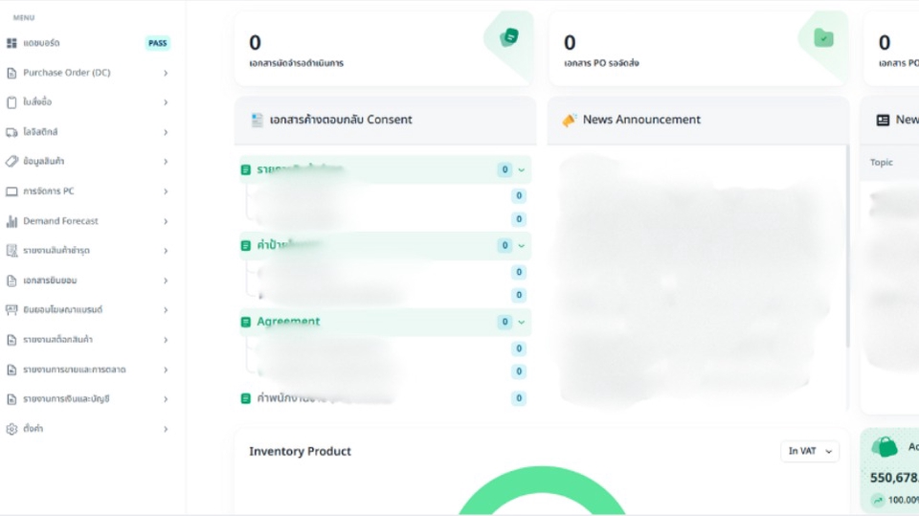Click the settings gear icon in sidebar
The height and width of the screenshot is (516, 919).
click(x=11, y=429)
